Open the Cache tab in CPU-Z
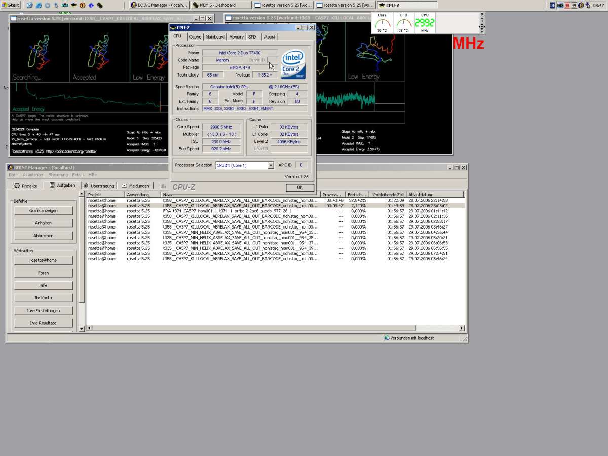Screen dimensions: 608x456 [195, 37]
